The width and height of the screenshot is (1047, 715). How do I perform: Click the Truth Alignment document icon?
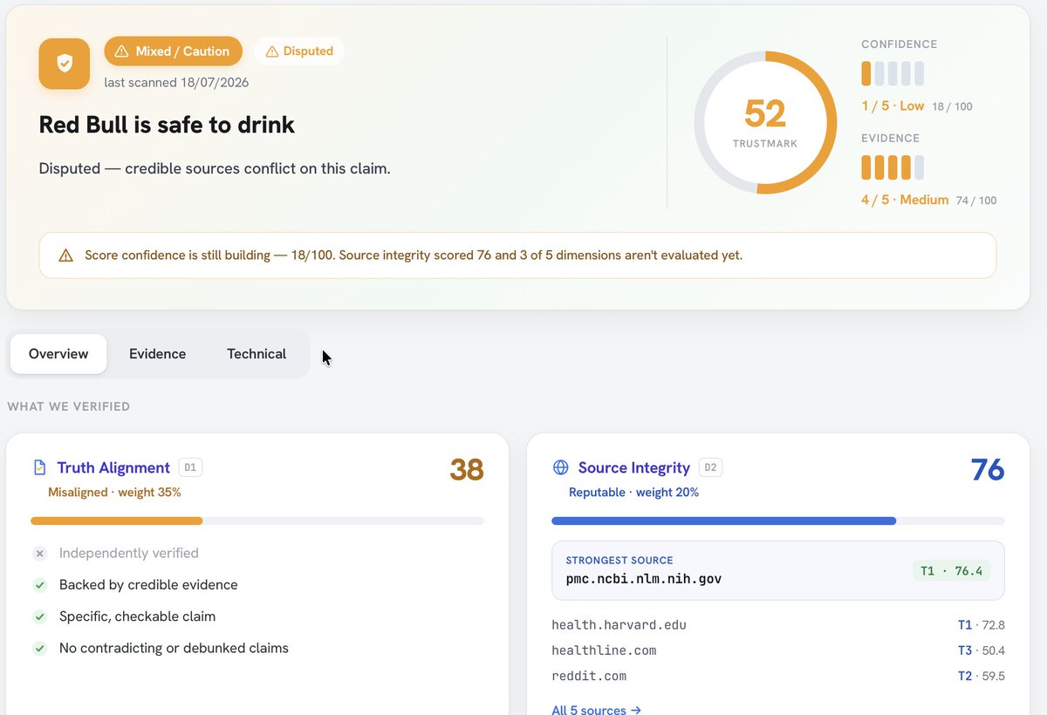(x=39, y=468)
